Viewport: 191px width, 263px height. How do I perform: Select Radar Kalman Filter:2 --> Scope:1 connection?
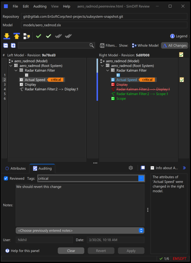point(142,94)
